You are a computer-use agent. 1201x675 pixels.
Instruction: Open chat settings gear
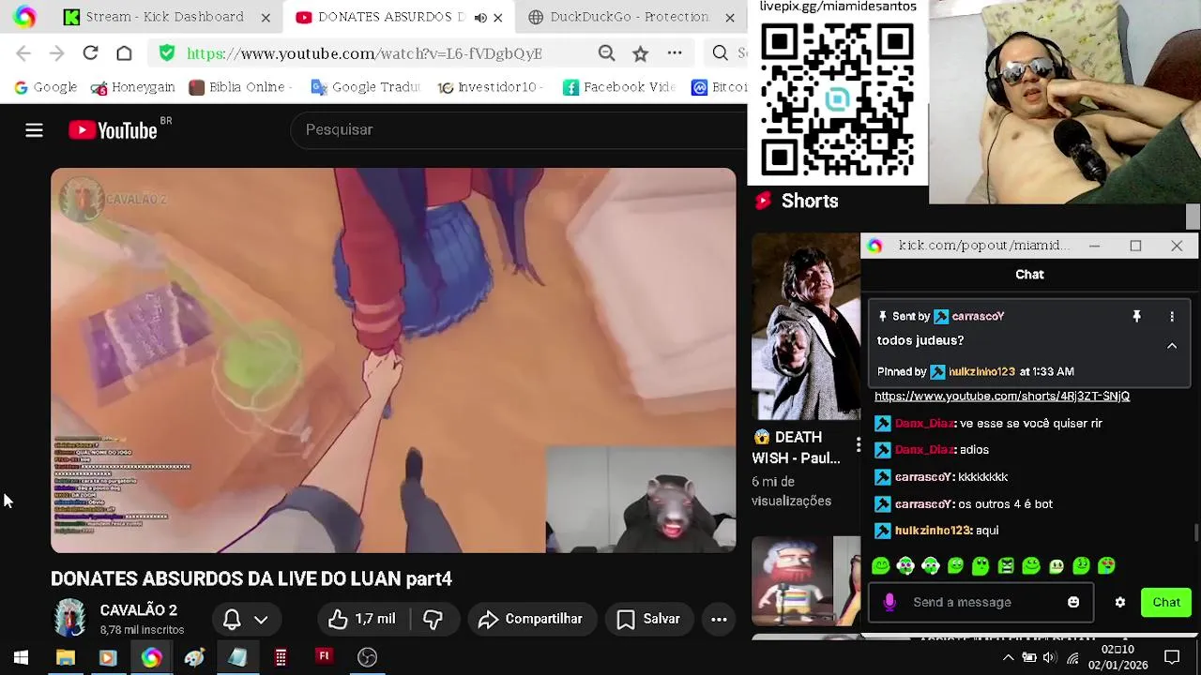click(x=1120, y=603)
